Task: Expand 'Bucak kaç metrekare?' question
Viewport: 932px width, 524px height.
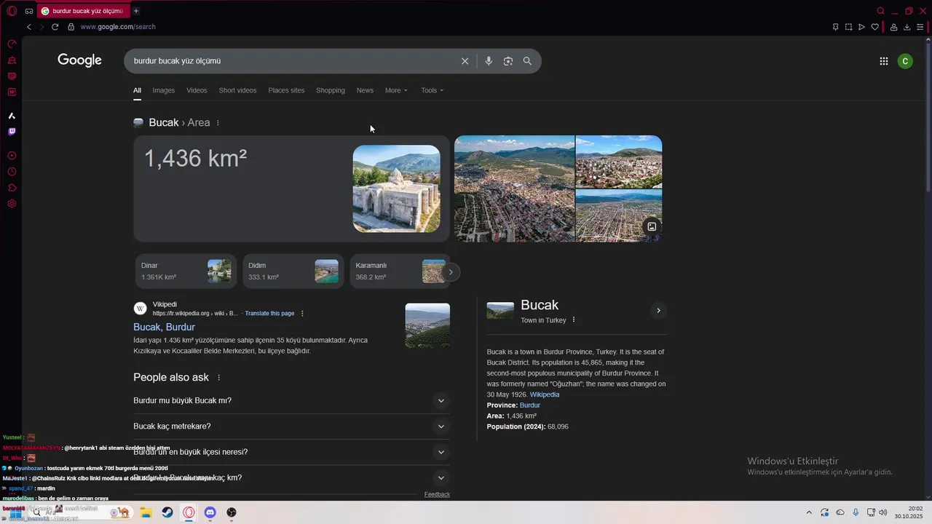Action: click(x=291, y=426)
